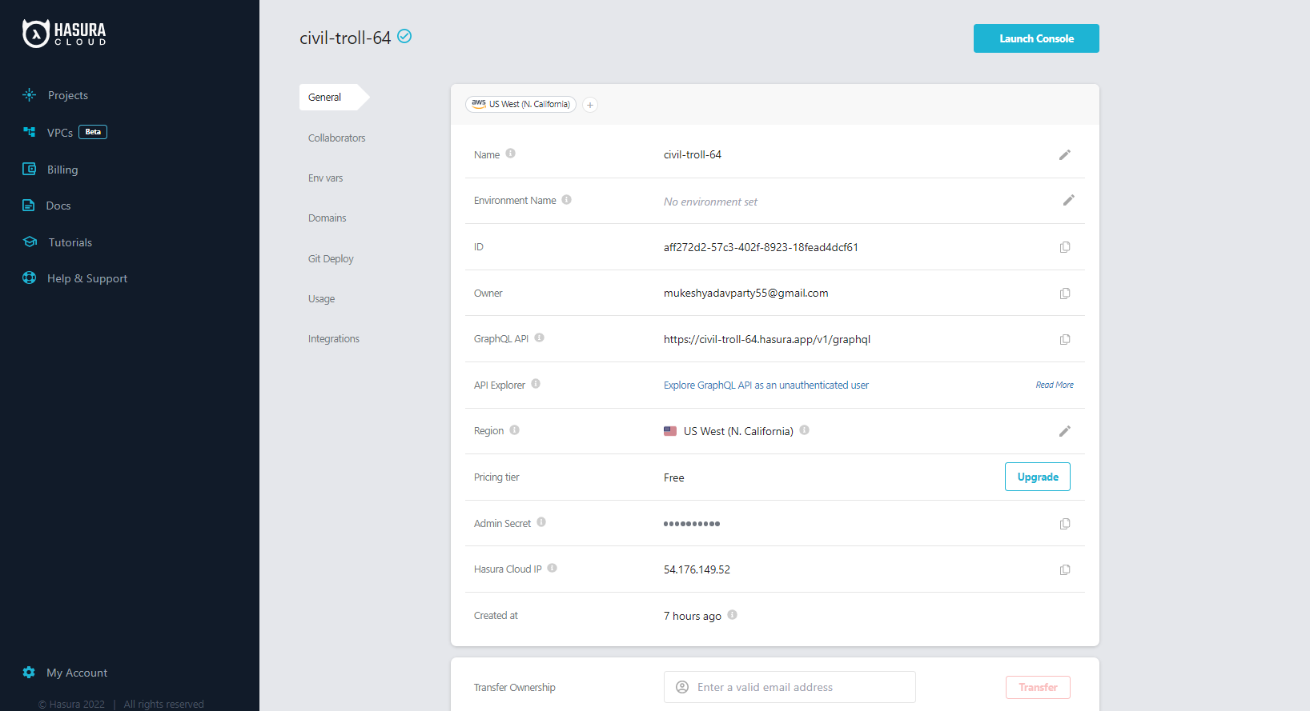Edit the Environment Name pencil icon
Image resolution: width=1310 pixels, height=711 pixels.
1068,200
